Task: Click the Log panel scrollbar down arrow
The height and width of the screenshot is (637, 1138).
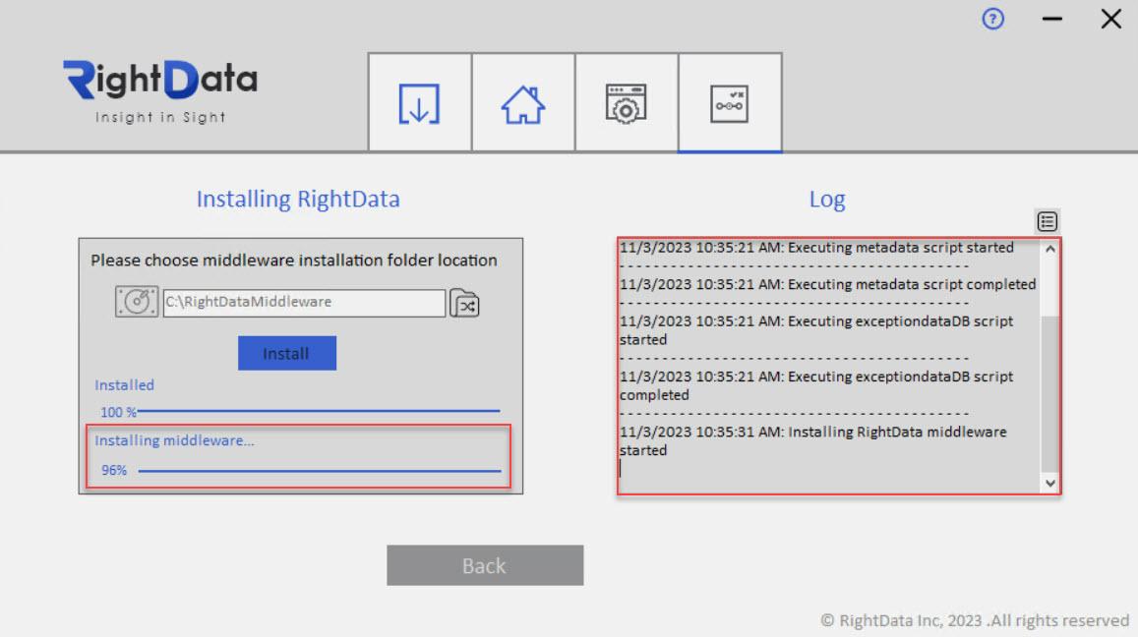Action: click(1051, 481)
